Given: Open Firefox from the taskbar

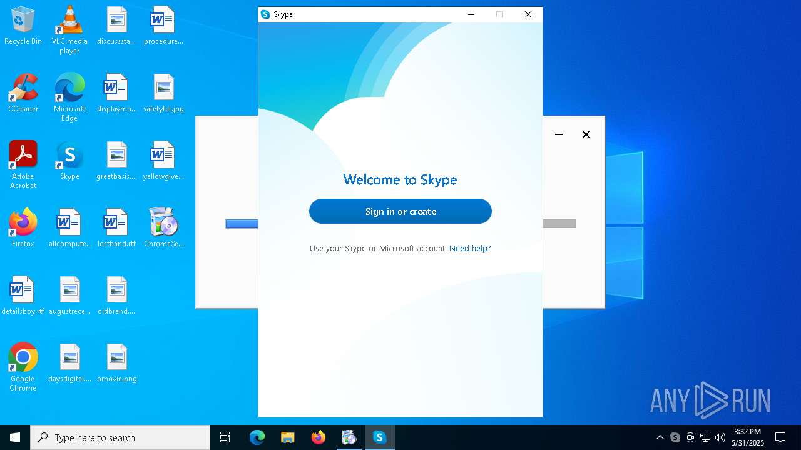Looking at the screenshot, I should click(x=319, y=437).
